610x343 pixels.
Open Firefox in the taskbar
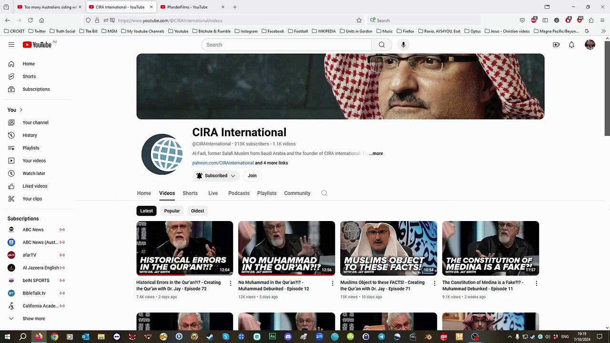point(39,337)
